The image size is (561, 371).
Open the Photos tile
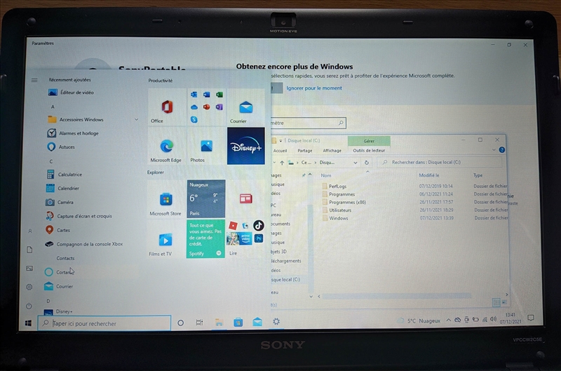[x=206, y=146]
